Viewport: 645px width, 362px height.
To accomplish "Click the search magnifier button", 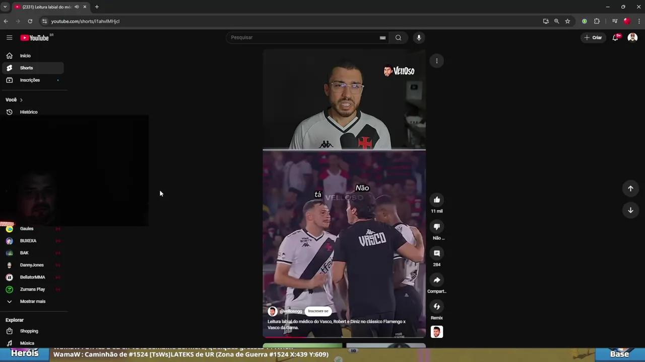I will coord(398,38).
